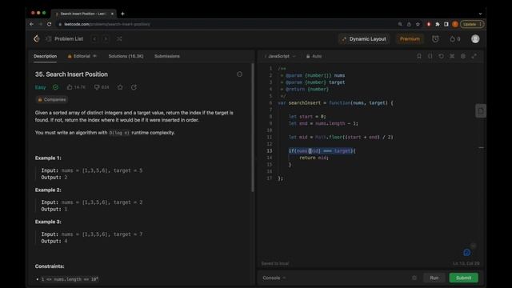
Task: Click line number 13 in the gutter
Action: [269, 151]
